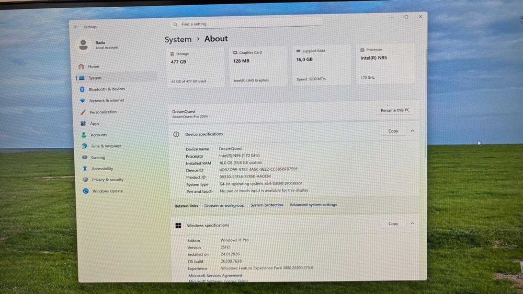Click the Network & internet wifi icon
This screenshot has height=294, width=523.
(83, 100)
